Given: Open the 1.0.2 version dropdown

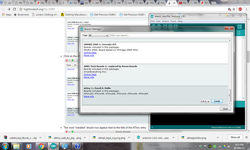Looking at the screenshot, I should point(205,101).
